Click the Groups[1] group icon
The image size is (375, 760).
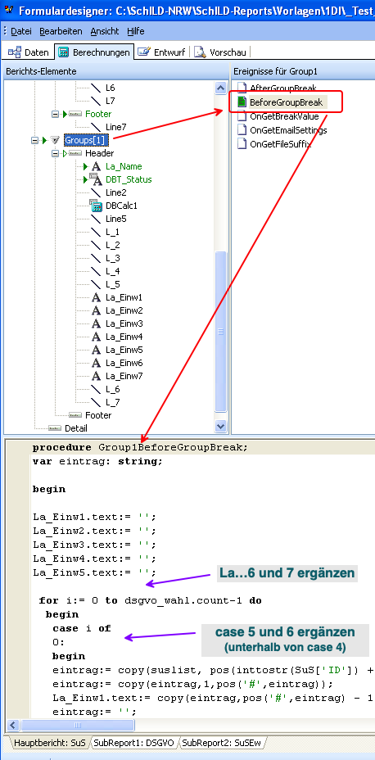(56, 140)
